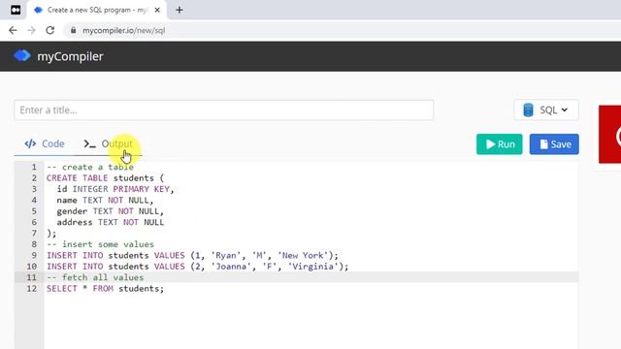Click line number 7 in the gutter
Viewport: 621px width, 349px height.
[x=34, y=234]
